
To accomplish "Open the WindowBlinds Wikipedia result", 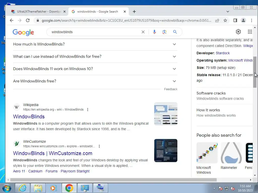I will point(29,117).
